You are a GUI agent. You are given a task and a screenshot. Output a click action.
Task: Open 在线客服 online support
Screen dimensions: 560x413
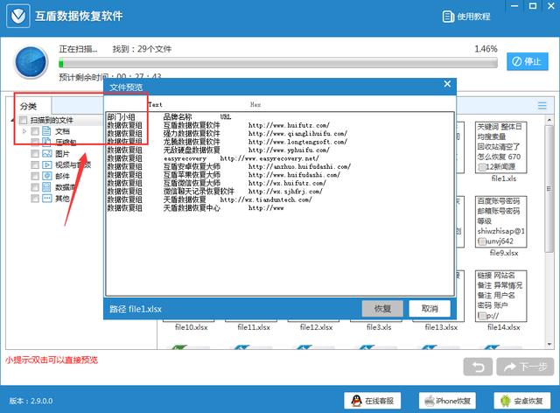tap(373, 401)
